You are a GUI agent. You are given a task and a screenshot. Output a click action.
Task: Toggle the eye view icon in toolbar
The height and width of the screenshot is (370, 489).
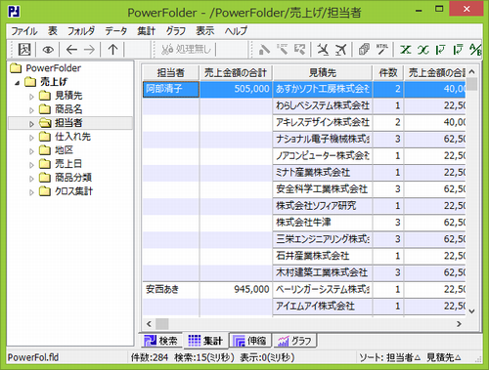48,50
